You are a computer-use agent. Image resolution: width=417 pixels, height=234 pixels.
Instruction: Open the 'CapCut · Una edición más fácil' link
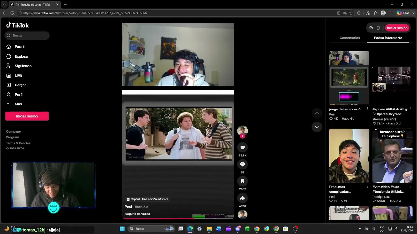tap(147, 199)
